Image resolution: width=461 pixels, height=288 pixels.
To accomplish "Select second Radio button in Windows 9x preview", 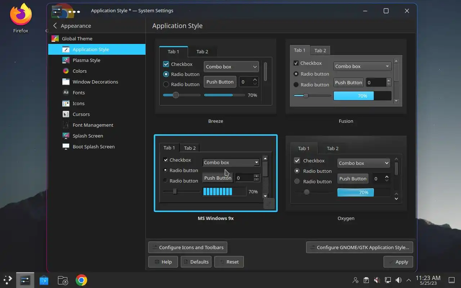I will click(x=166, y=181).
